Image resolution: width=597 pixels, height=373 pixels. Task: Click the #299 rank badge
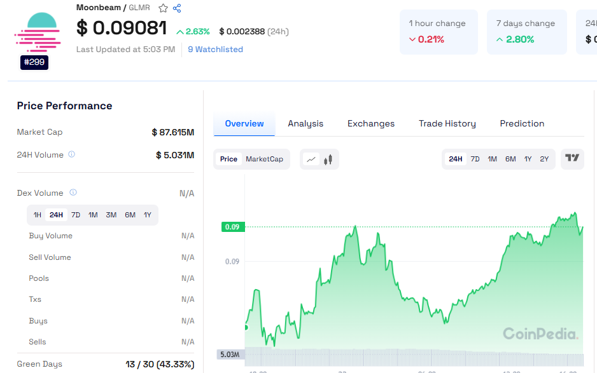(x=34, y=62)
